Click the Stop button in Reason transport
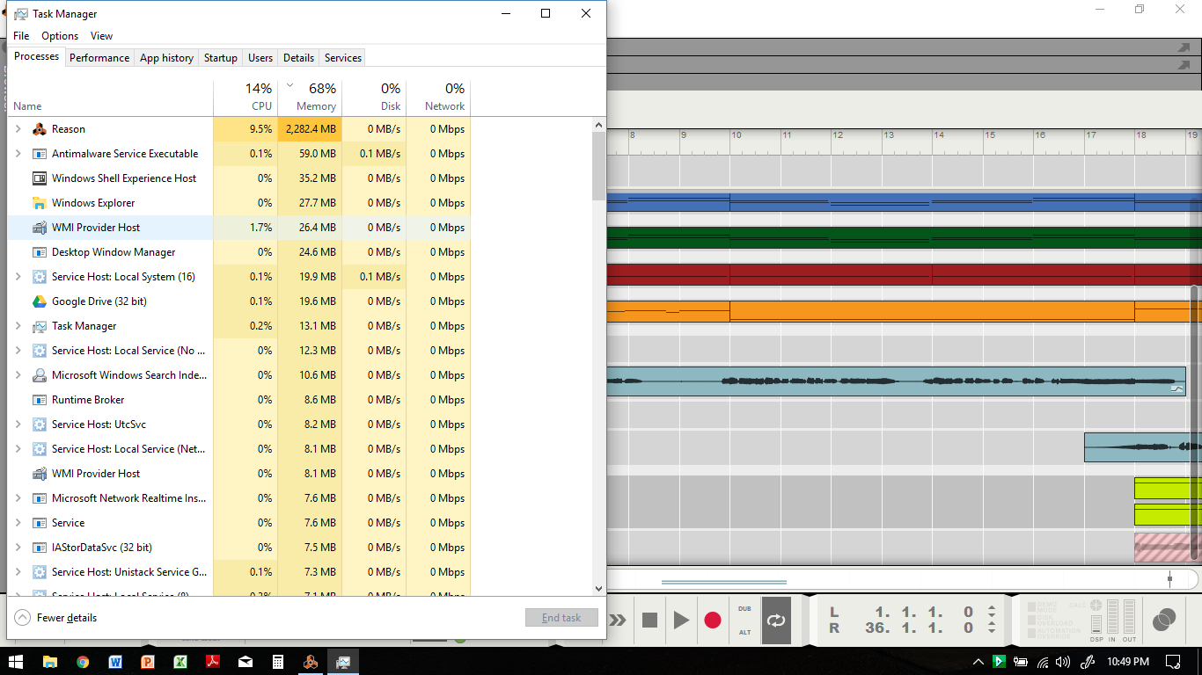Viewport: 1202px width, 675px height. (650, 621)
